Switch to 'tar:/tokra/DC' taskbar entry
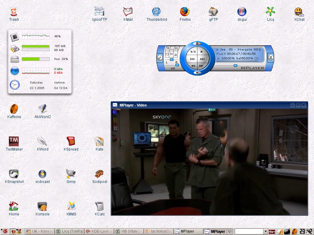The height and width of the screenshot is (235, 314). point(159,231)
